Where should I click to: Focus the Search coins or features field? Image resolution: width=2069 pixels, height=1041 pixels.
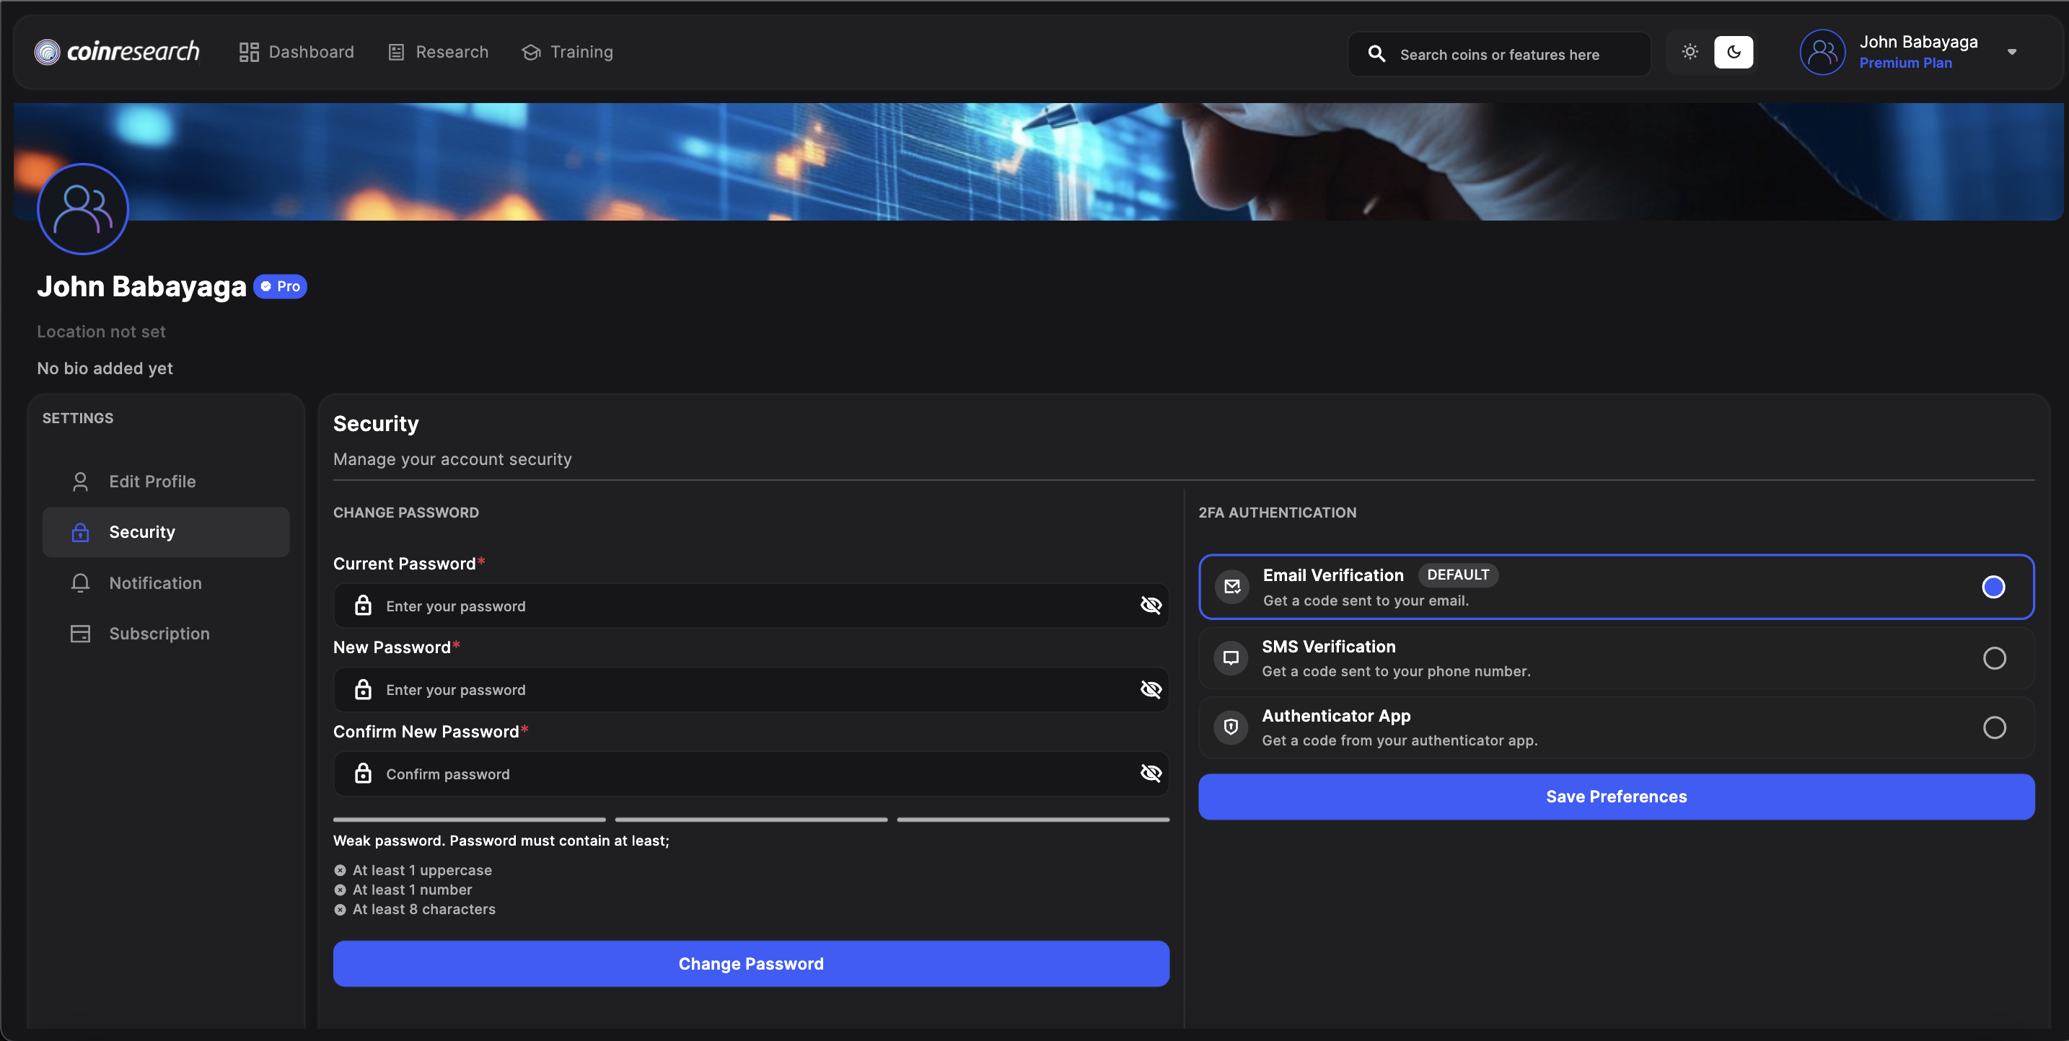click(x=1499, y=54)
